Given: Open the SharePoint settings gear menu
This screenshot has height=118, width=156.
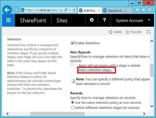Looking at the screenshot, I should tap(91, 21).
